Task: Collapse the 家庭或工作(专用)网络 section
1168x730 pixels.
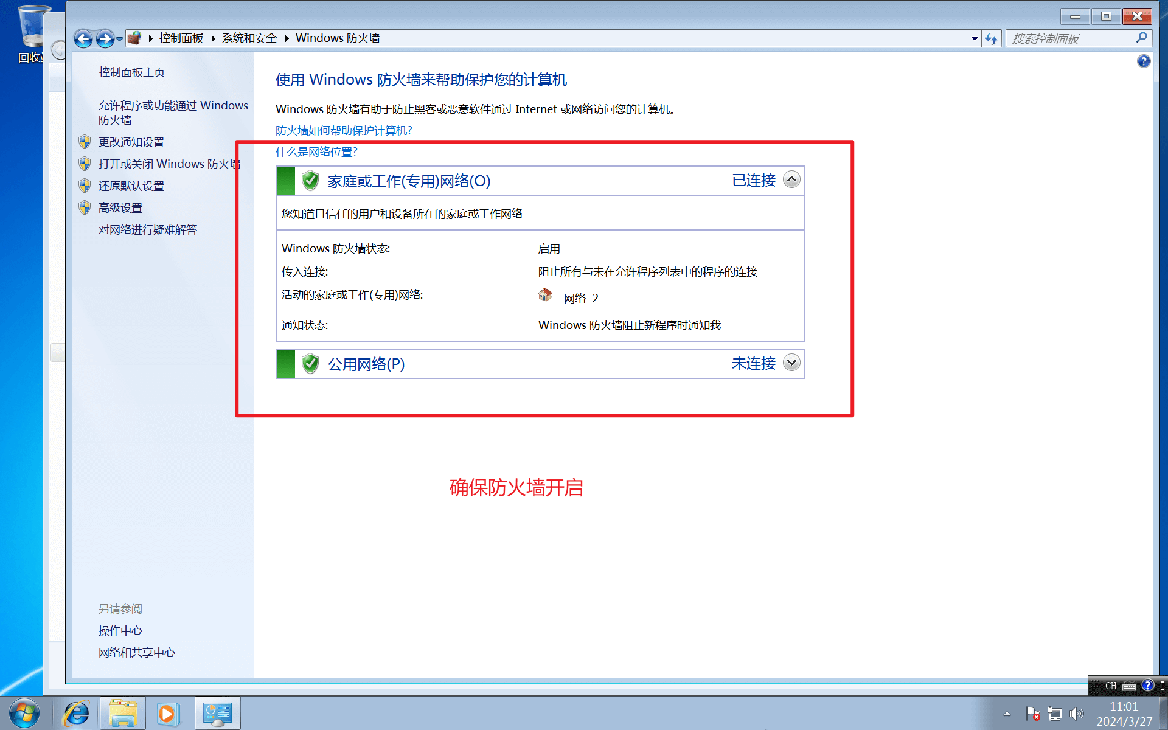Action: 791,180
